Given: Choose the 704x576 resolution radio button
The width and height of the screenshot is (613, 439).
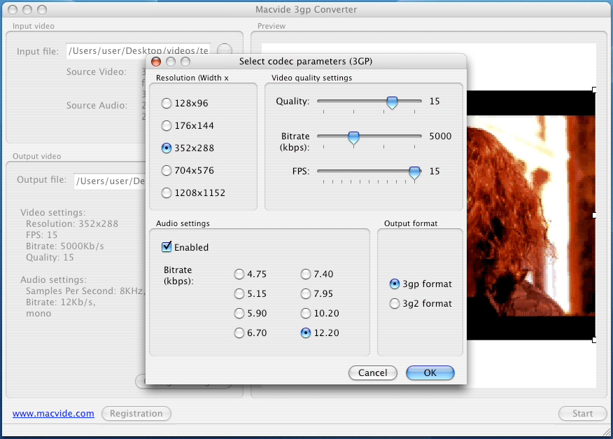Looking at the screenshot, I should (167, 171).
